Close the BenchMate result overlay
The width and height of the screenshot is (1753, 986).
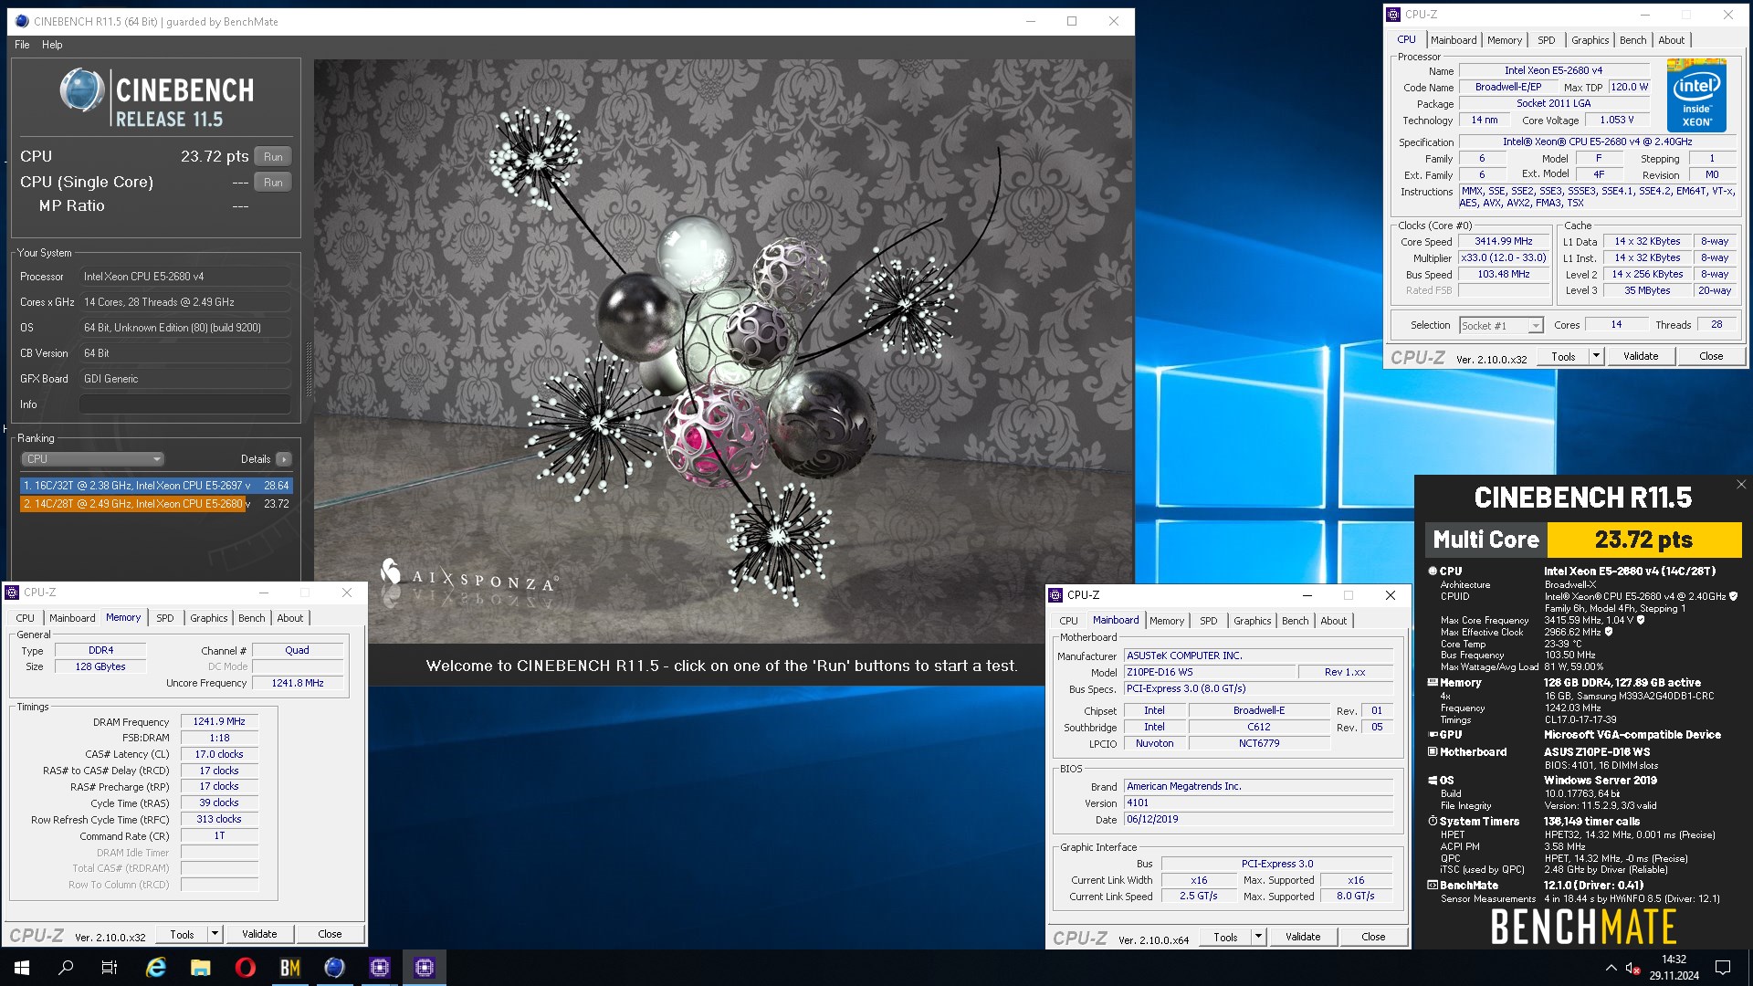[1741, 485]
